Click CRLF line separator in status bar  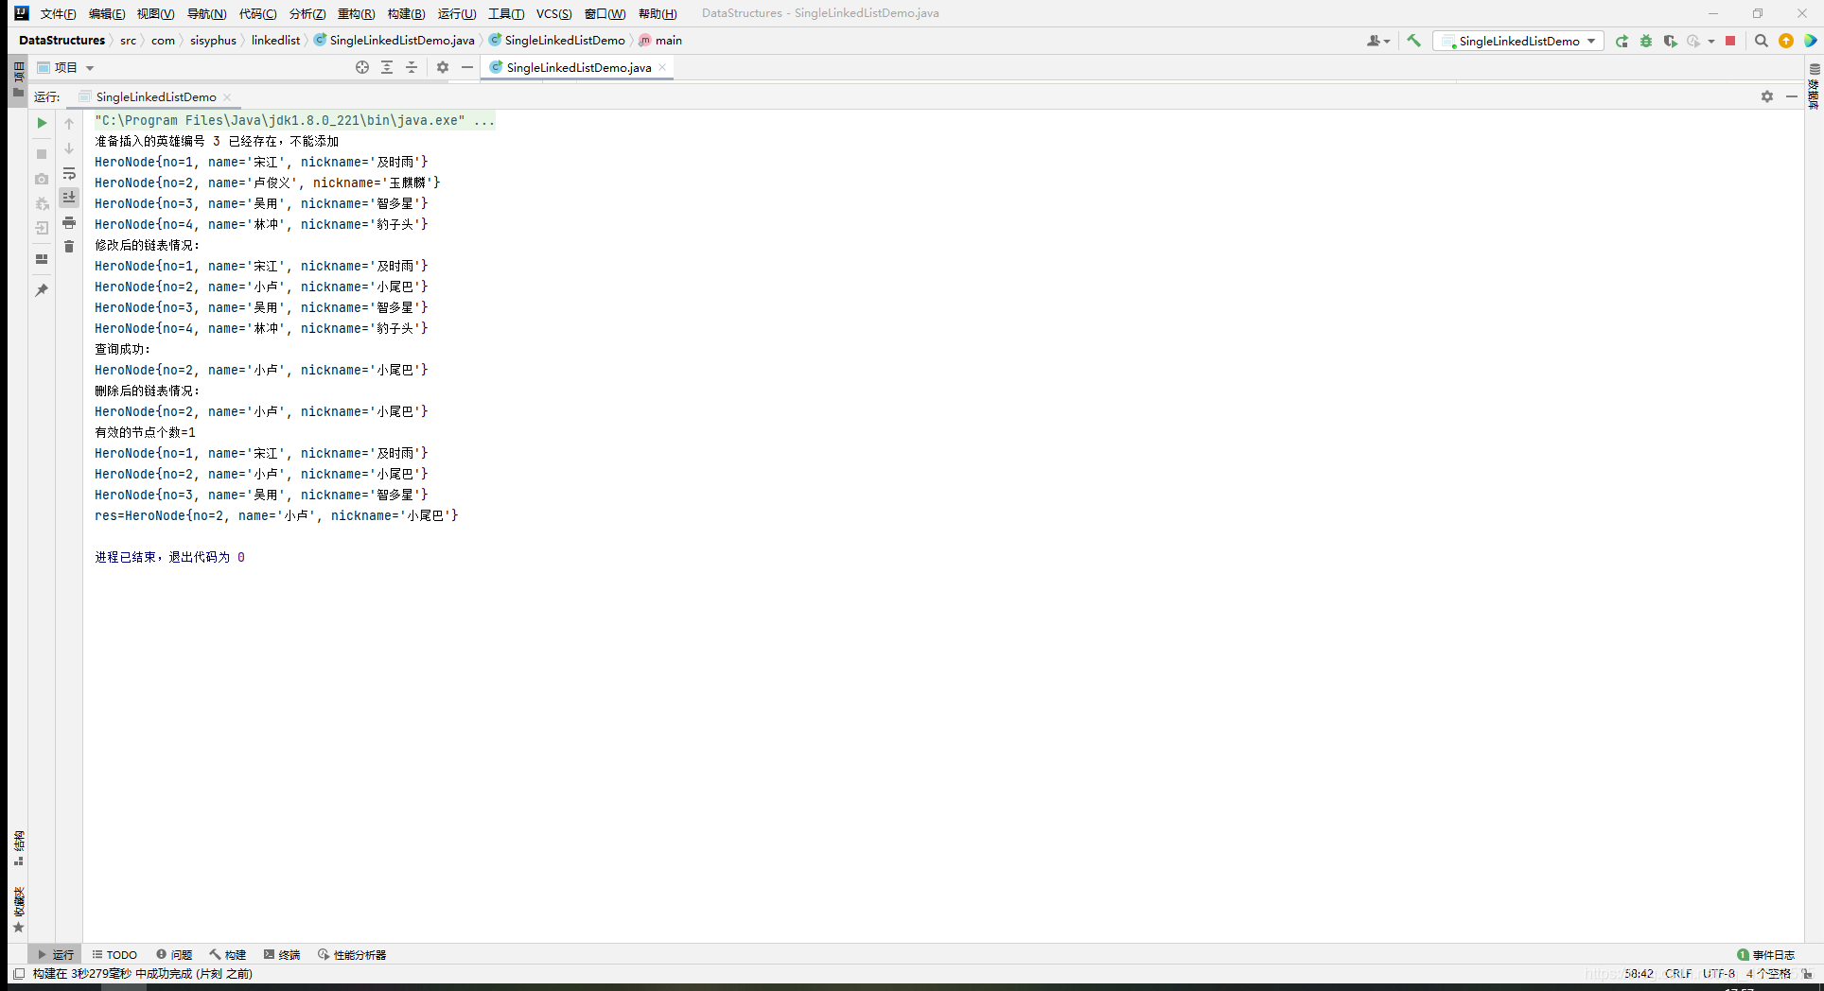(1678, 973)
